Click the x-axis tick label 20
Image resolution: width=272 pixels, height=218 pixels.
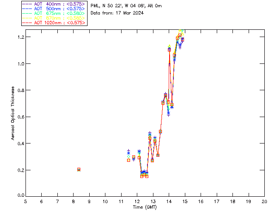264,201
